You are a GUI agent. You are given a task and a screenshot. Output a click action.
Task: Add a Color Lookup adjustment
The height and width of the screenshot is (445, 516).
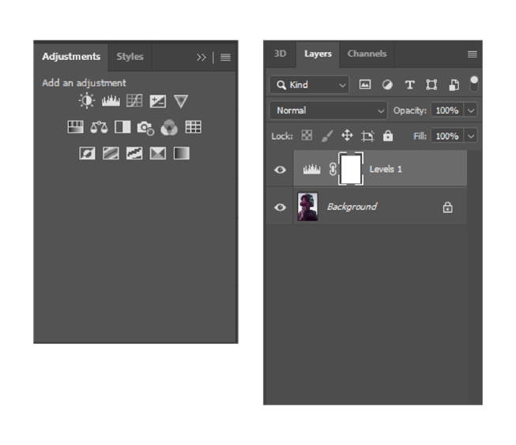point(193,127)
